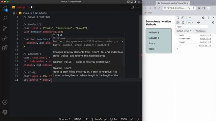Viewport: 216px width, 121px height.
Task: Open the Default levels dropdown
Action: tap(184, 31)
